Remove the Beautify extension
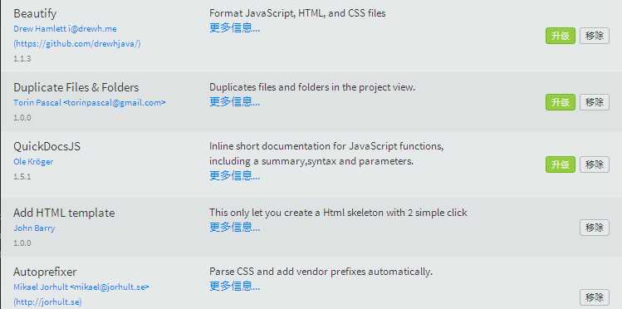 (x=595, y=36)
